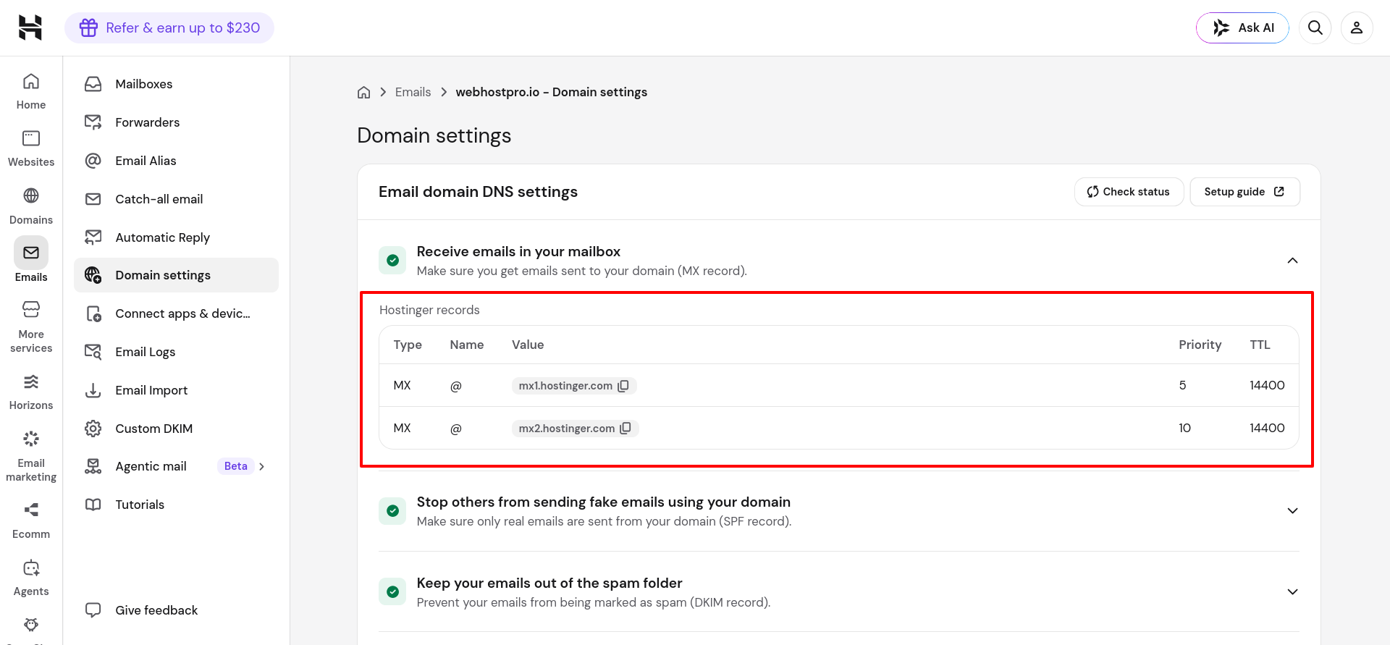Click the TTL column header

(1260, 345)
